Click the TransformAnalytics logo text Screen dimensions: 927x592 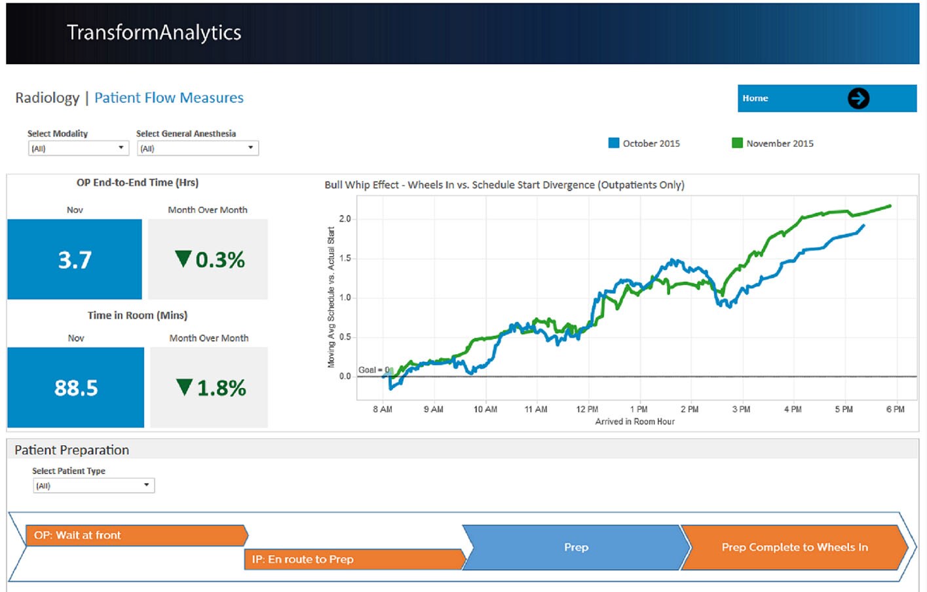pos(153,32)
